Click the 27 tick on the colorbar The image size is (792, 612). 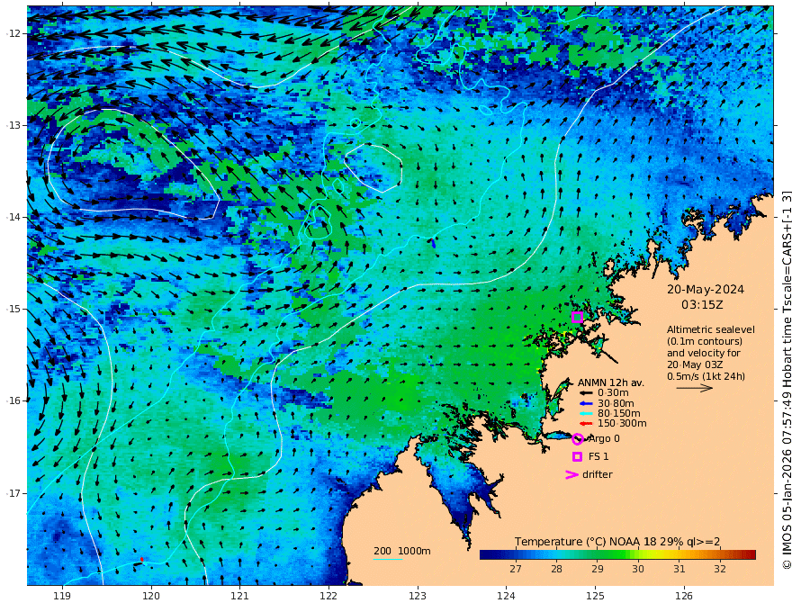tap(516, 569)
